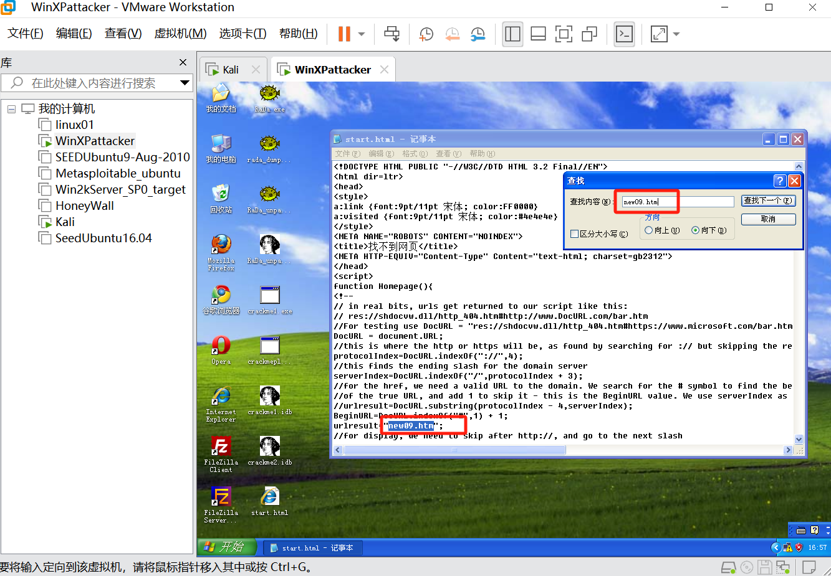
Task: Toggle thumbnail bar view icon
Action: tap(538, 34)
